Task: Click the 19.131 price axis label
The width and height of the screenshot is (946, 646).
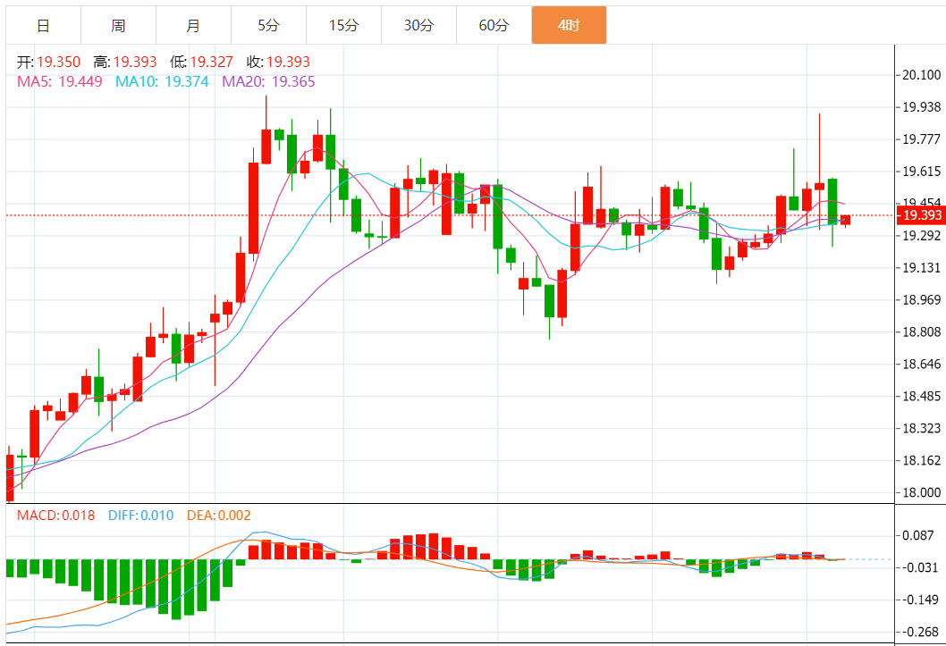Action: (921, 267)
